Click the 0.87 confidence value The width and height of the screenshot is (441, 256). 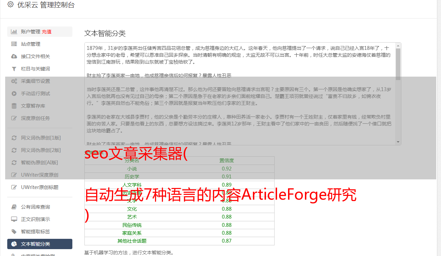[x=227, y=241]
